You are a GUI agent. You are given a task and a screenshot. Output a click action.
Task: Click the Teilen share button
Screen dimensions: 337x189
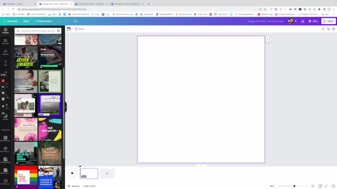click(328, 21)
